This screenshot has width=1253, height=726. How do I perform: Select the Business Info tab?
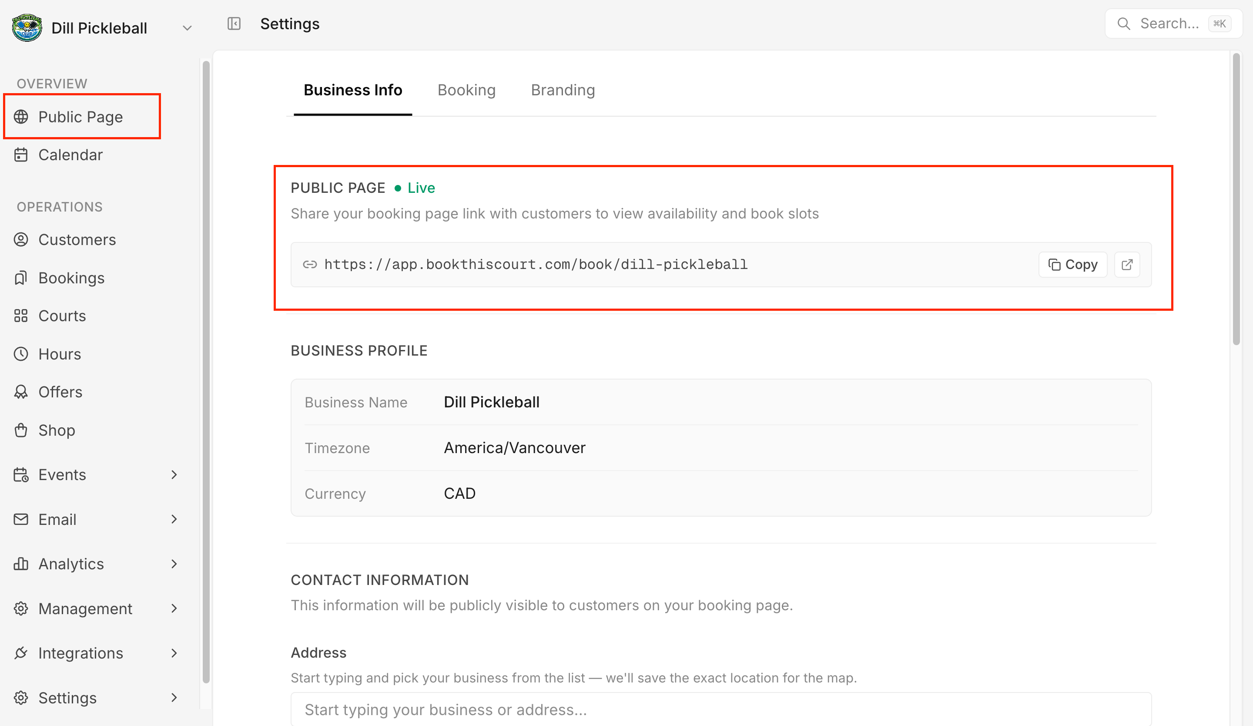(x=352, y=90)
